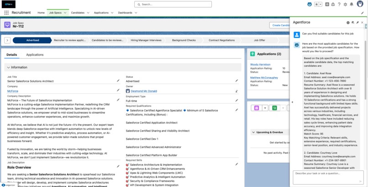Open the Job Specs navigation tab

pyautogui.click(x=55, y=13)
